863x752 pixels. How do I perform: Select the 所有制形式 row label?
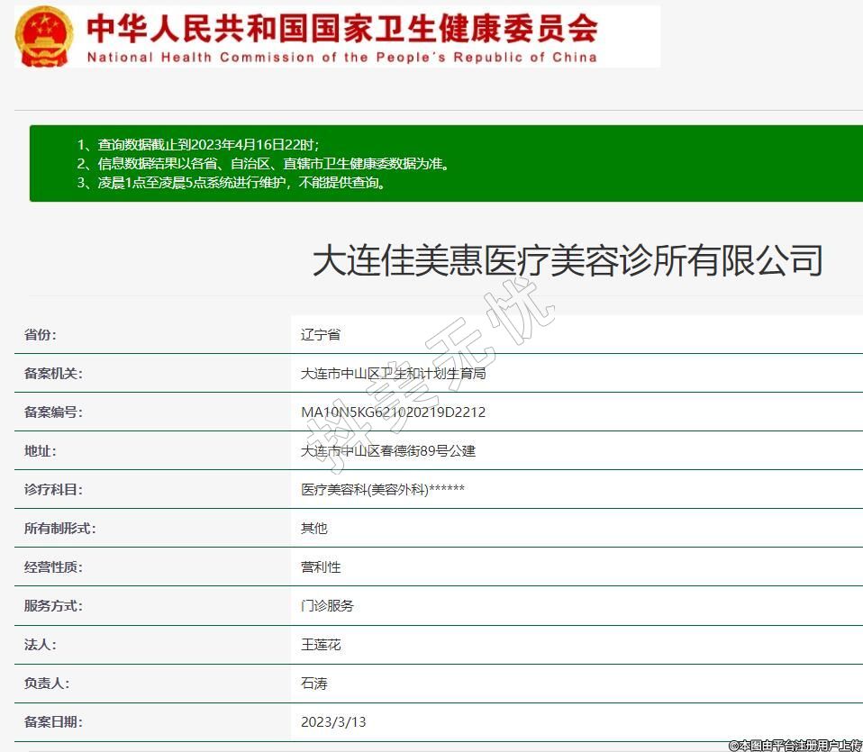click(59, 529)
